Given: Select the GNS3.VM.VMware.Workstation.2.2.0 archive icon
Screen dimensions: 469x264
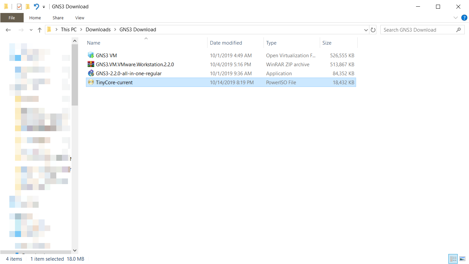Looking at the screenshot, I should click(x=91, y=64).
